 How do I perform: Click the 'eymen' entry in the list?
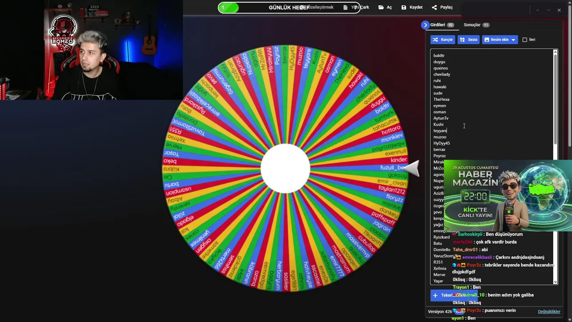point(440,106)
